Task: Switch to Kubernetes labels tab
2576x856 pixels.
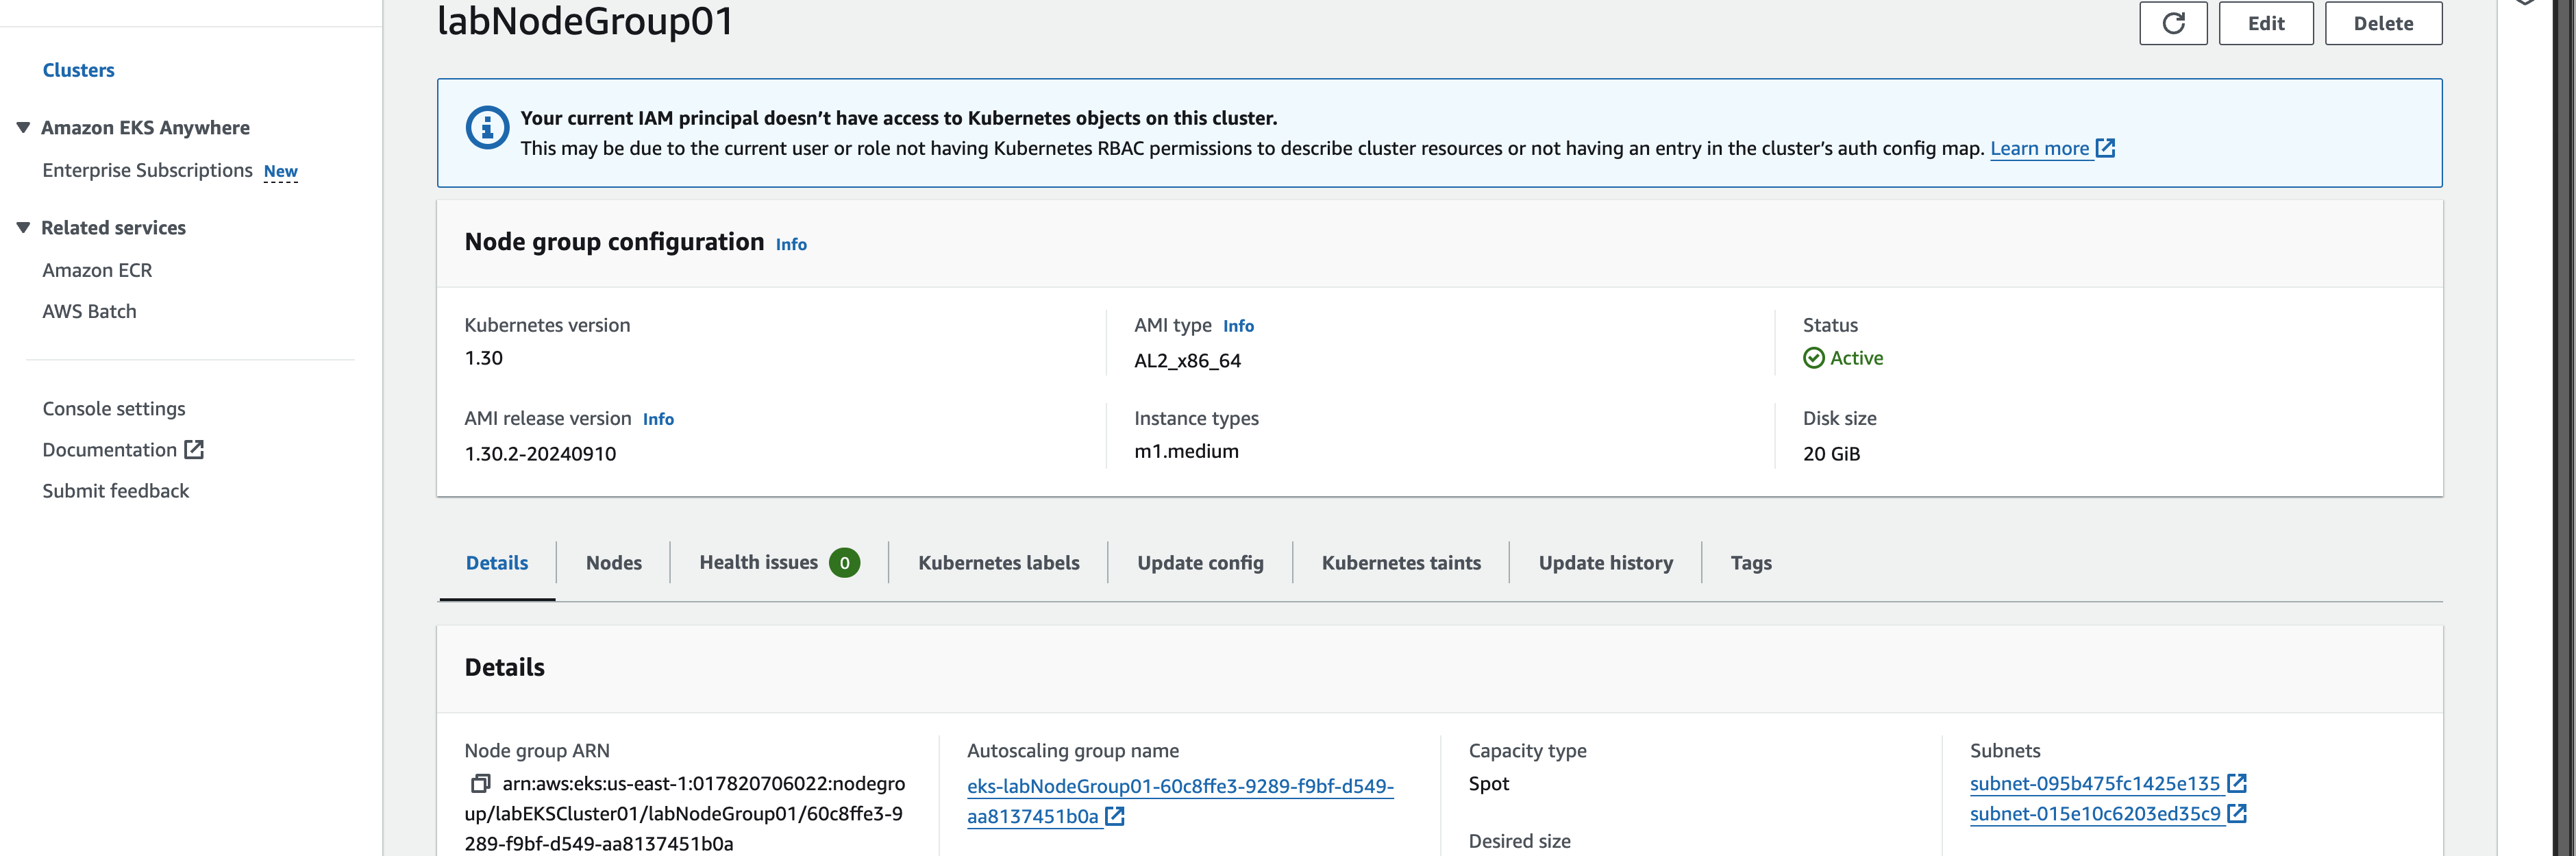Action: (x=998, y=563)
